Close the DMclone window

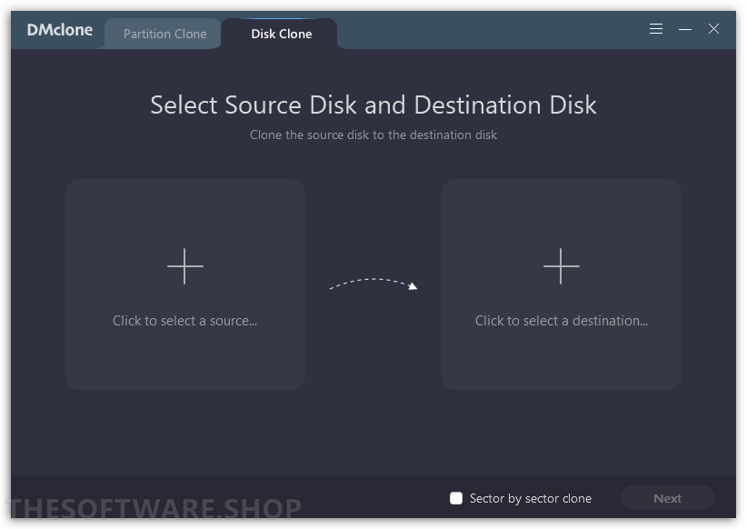point(713,28)
